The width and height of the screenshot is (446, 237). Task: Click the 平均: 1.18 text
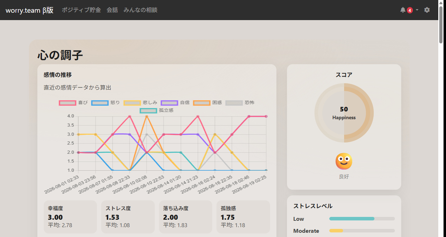pos(233,225)
